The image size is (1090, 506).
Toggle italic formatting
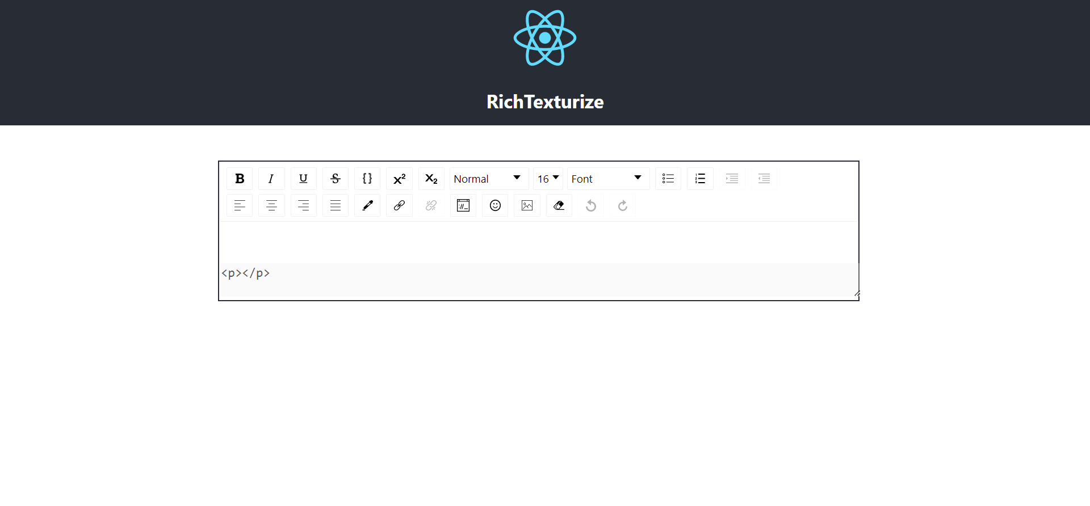[x=271, y=179]
